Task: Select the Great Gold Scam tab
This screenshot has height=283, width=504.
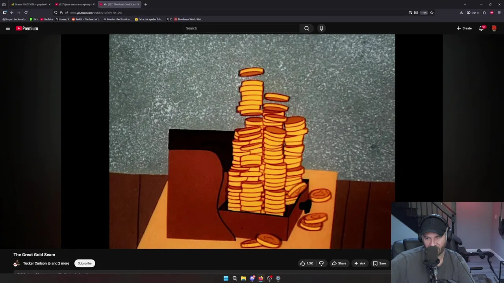Action: (120, 4)
